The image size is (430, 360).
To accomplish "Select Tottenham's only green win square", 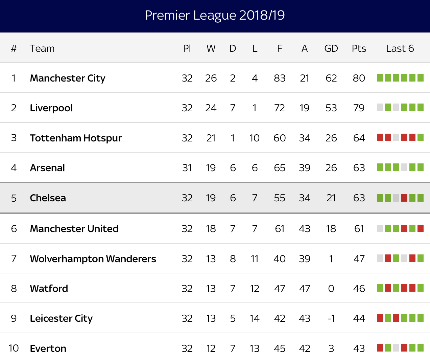I will click(421, 137).
